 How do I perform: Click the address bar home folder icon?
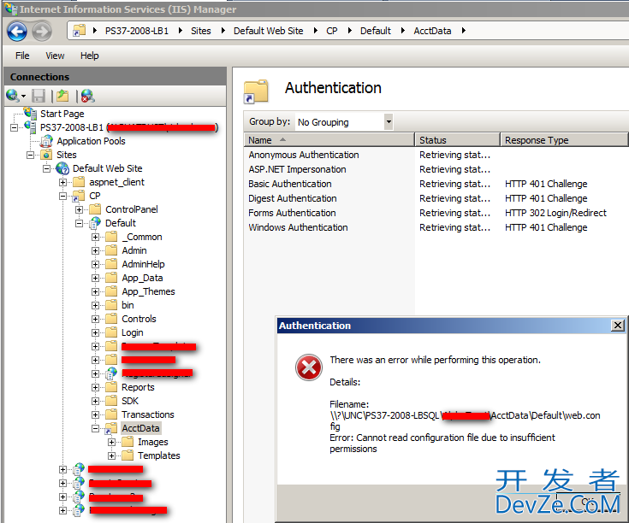tap(79, 31)
